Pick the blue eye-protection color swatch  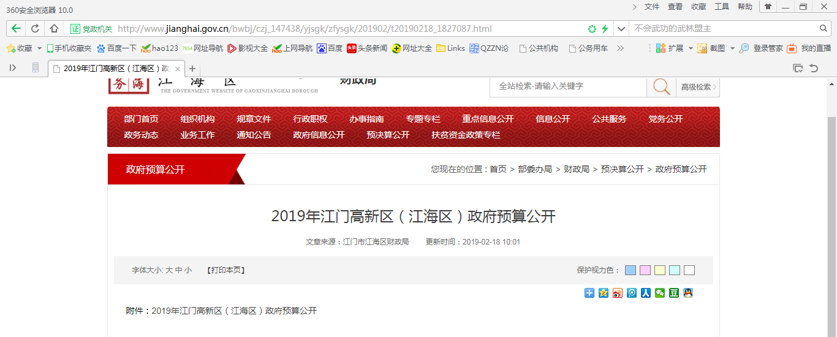[631, 270]
